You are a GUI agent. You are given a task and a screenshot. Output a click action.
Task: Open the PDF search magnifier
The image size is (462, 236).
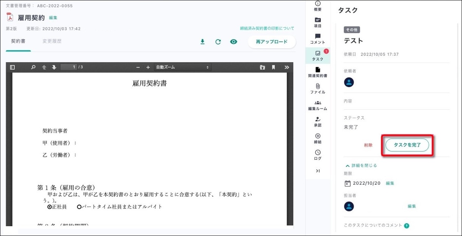[33, 67]
